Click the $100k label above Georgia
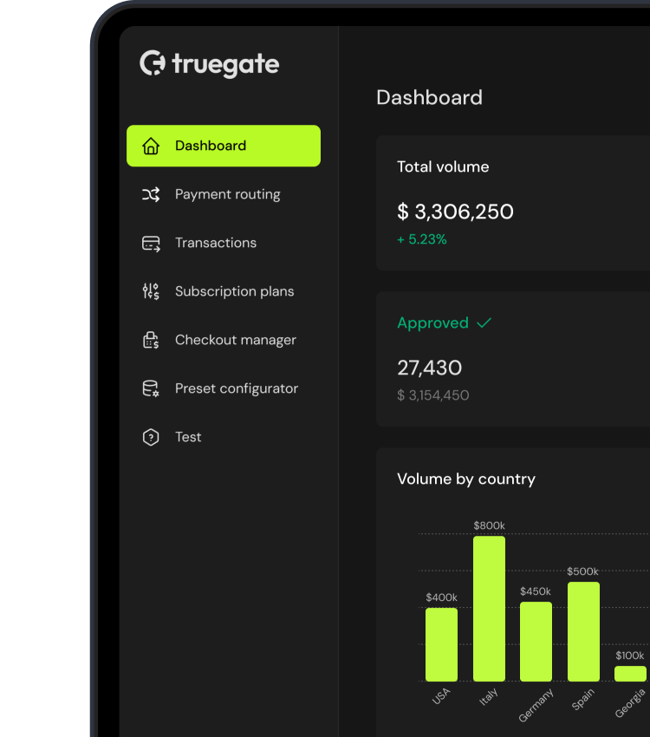This screenshot has height=737, width=650. 630,655
